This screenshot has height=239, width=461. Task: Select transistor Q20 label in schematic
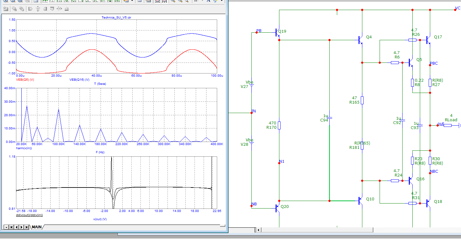coord(285,207)
